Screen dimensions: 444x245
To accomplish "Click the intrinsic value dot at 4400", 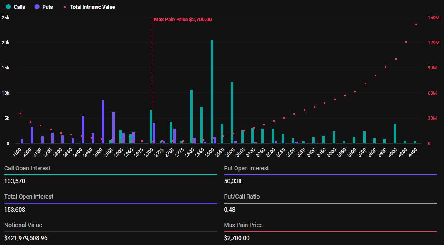I will coord(416,25).
